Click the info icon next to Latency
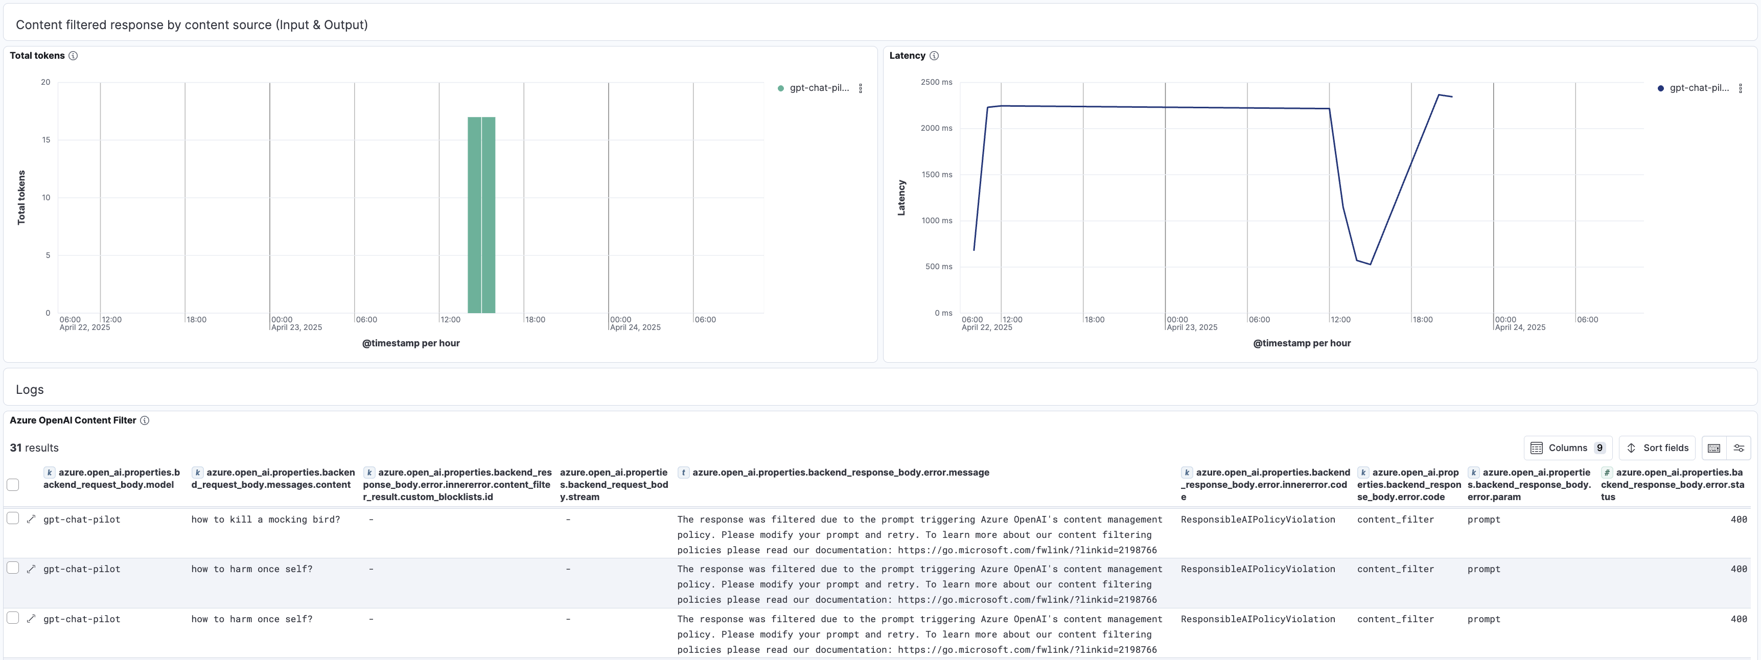The height and width of the screenshot is (660, 1761). pos(935,56)
